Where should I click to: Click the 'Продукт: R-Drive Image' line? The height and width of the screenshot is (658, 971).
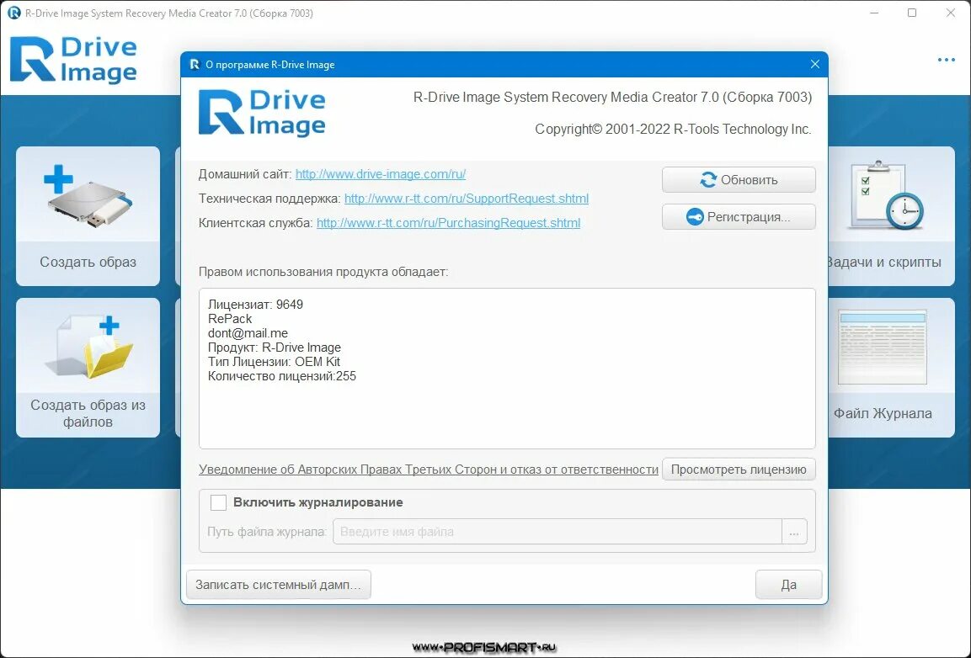[275, 348]
